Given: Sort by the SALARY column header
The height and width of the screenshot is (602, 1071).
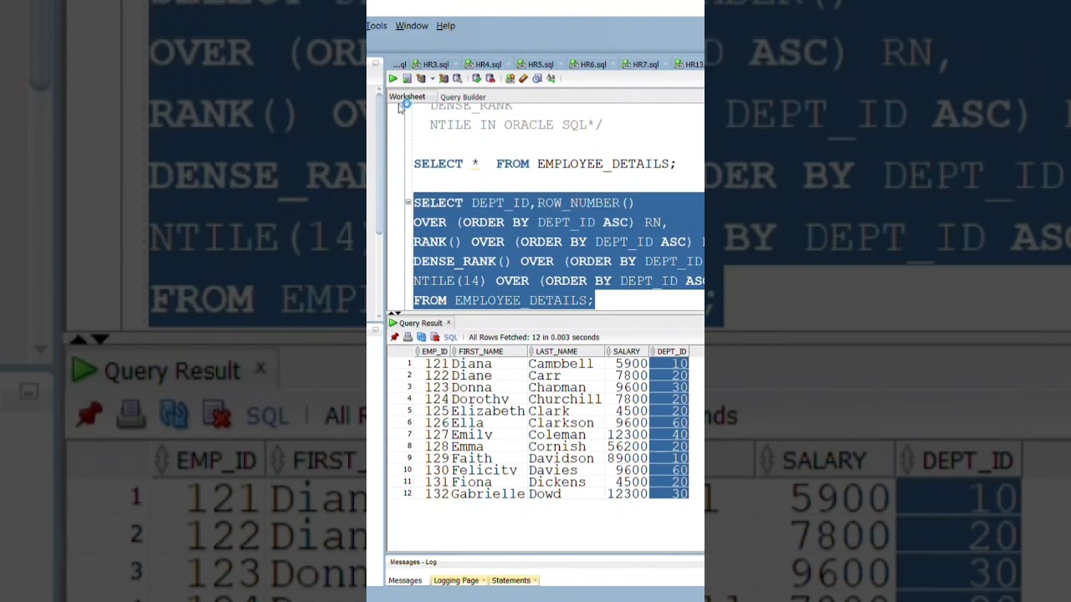Looking at the screenshot, I should pos(627,351).
